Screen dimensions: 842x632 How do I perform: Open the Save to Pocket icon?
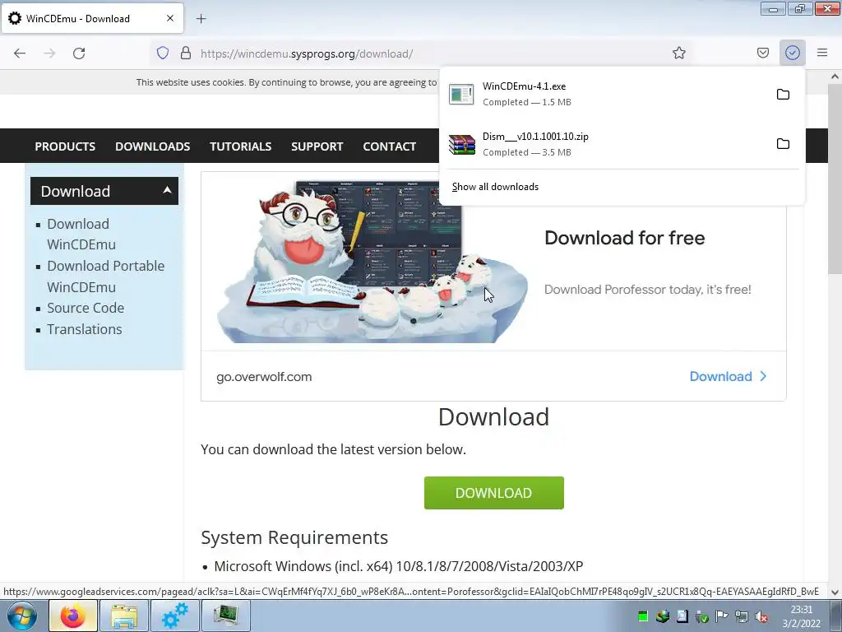tap(763, 53)
